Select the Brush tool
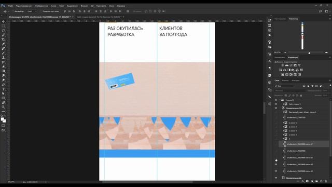Image resolution: width=332 pixels, height=187 pixels. pos(3,53)
